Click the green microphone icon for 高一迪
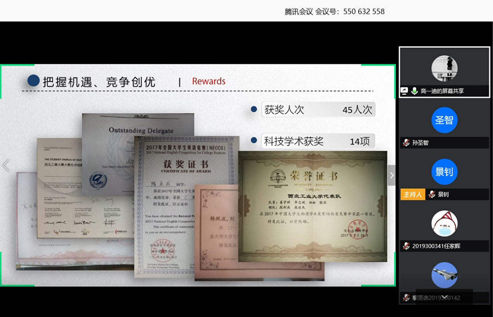493x317 pixels. (x=414, y=91)
